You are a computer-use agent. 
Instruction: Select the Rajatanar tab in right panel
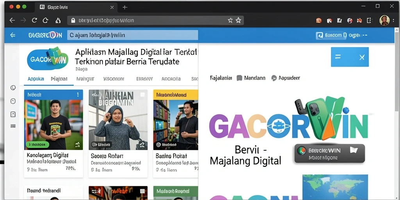(221, 78)
